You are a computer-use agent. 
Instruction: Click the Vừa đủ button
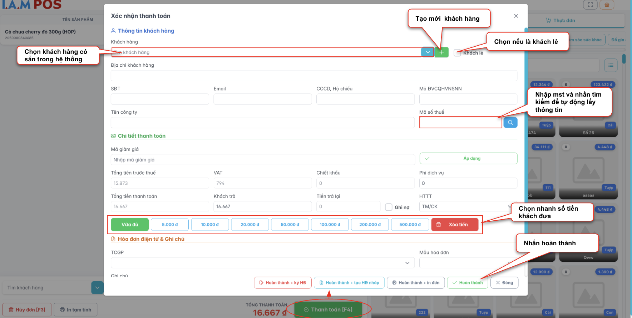130,225
